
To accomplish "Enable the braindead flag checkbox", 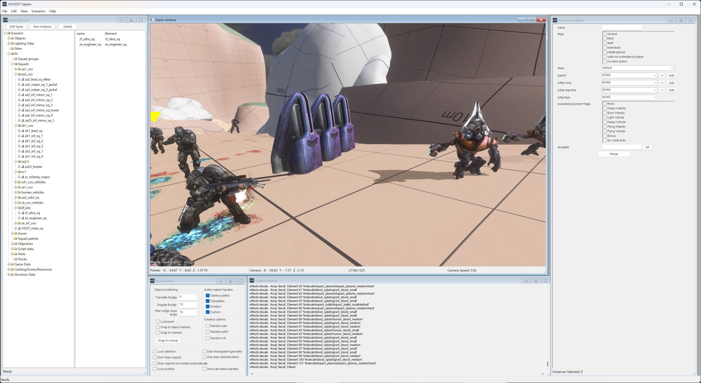I will click(605, 48).
